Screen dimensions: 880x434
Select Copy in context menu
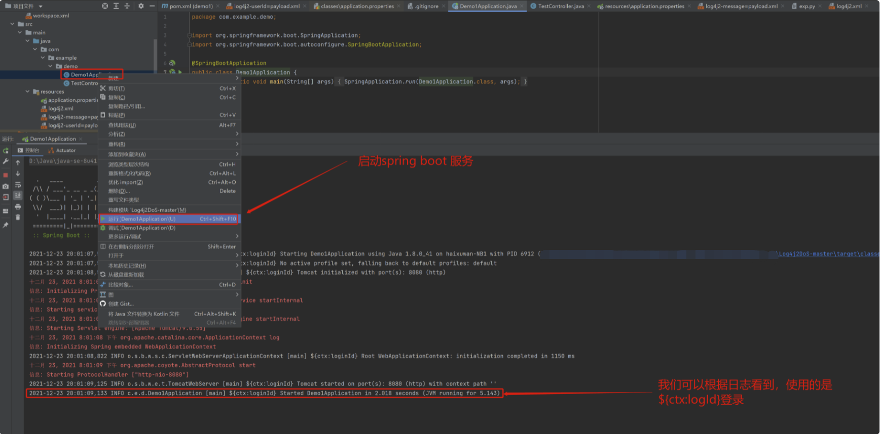169,97
